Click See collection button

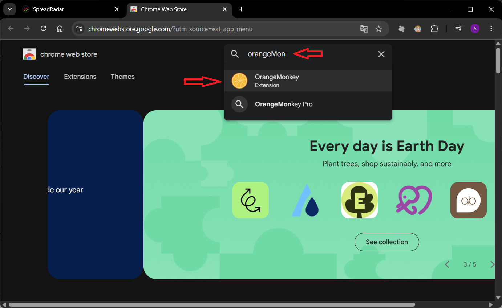click(x=387, y=242)
